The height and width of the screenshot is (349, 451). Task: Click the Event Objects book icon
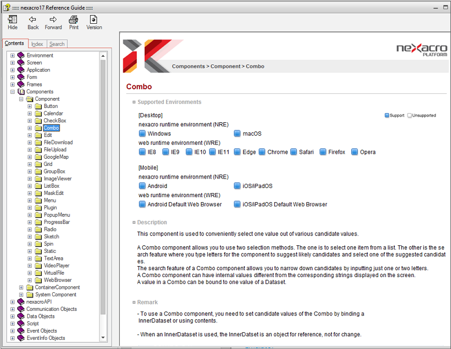point(21,331)
